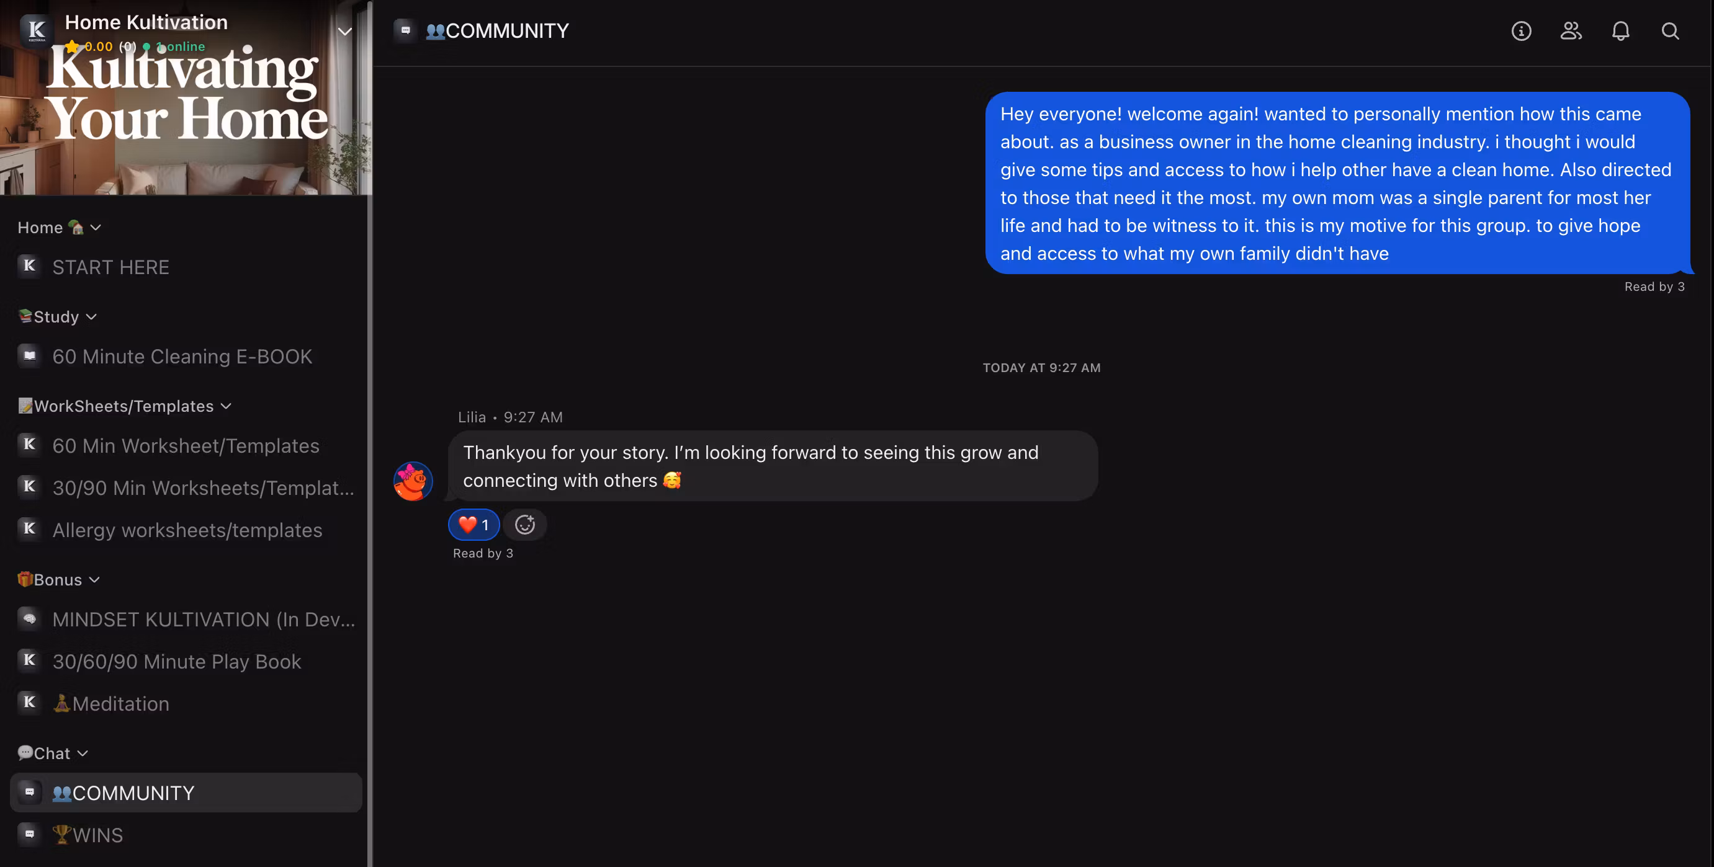Open notifications bell icon
The image size is (1714, 867).
1620,31
